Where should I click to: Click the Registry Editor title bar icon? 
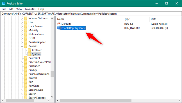pyautogui.click(x=3, y=3)
